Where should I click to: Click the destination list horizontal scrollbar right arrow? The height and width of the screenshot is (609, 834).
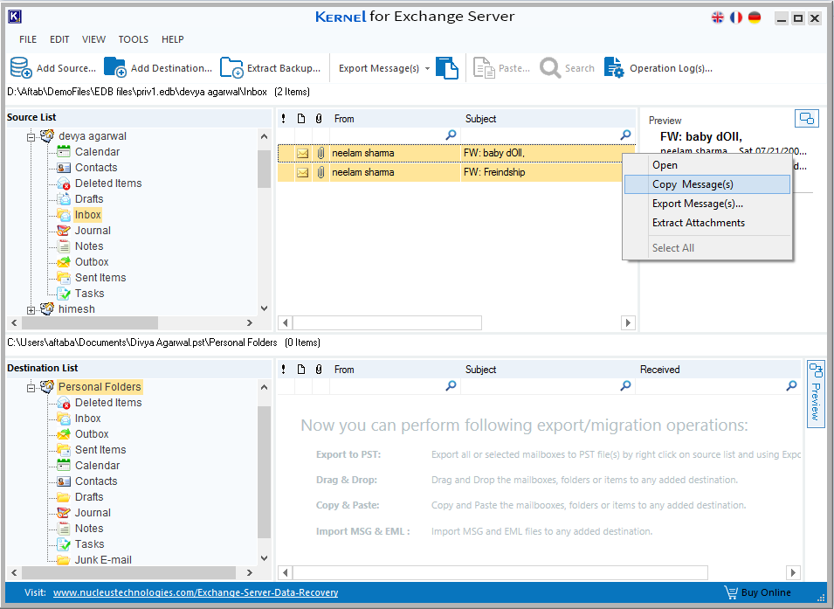click(250, 573)
